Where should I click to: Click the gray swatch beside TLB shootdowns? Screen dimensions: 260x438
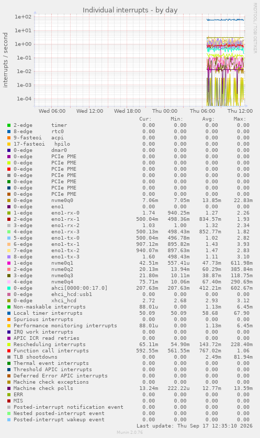click(9, 357)
